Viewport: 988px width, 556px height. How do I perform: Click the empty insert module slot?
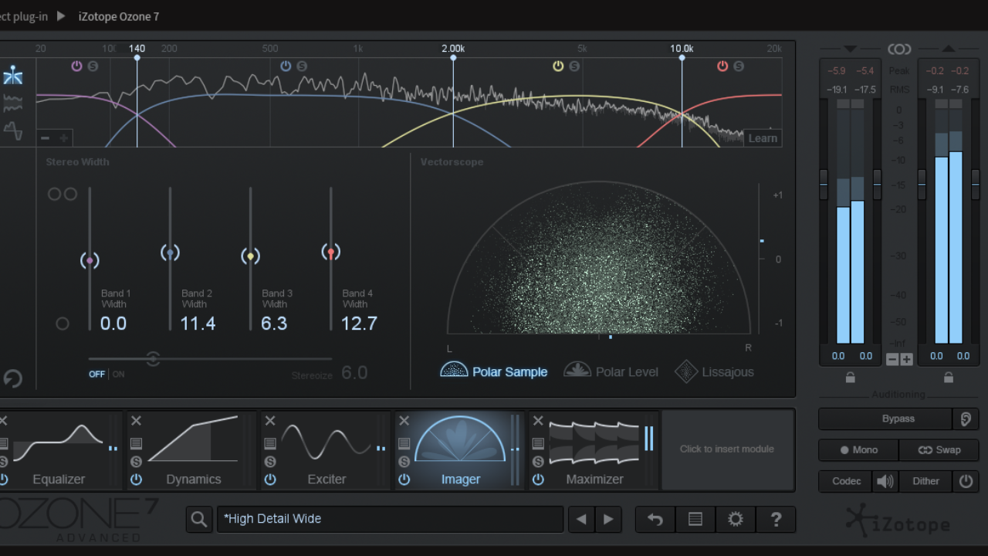727,449
